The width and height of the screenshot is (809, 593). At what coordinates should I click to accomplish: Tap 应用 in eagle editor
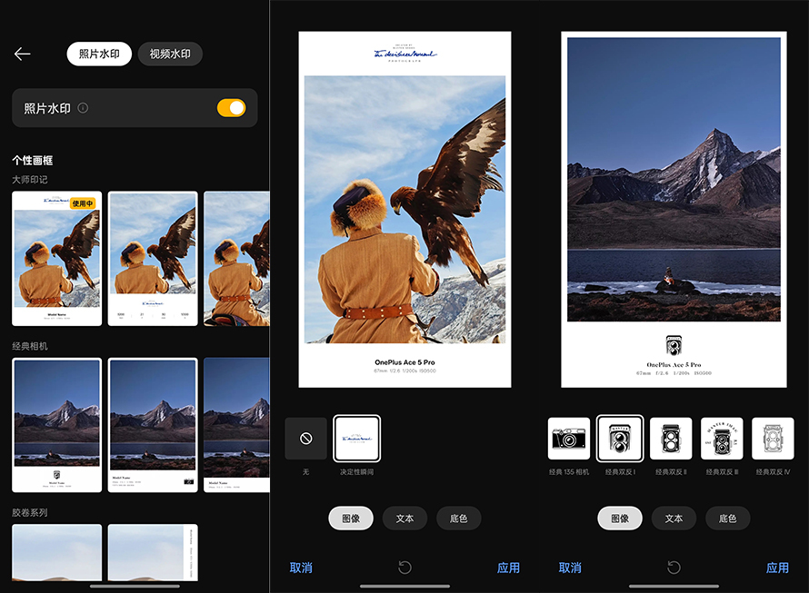[x=508, y=568]
